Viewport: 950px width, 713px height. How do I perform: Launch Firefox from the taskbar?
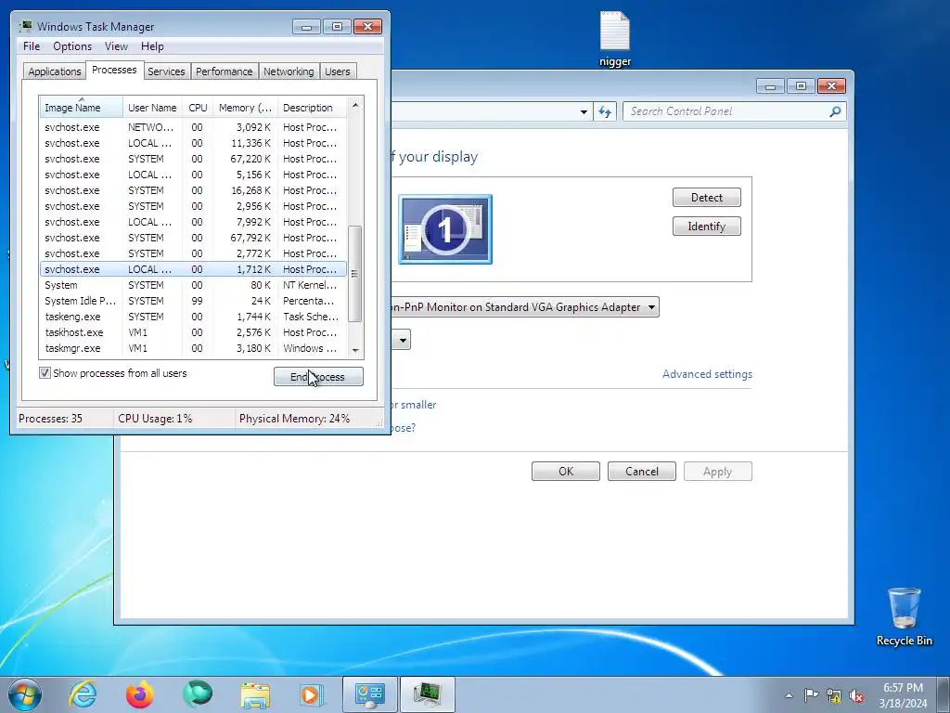click(x=140, y=694)
